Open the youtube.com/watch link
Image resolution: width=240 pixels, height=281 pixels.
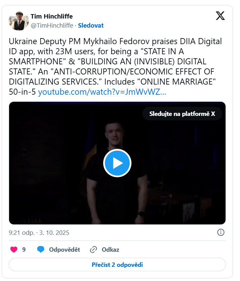(x=102, y=92)
